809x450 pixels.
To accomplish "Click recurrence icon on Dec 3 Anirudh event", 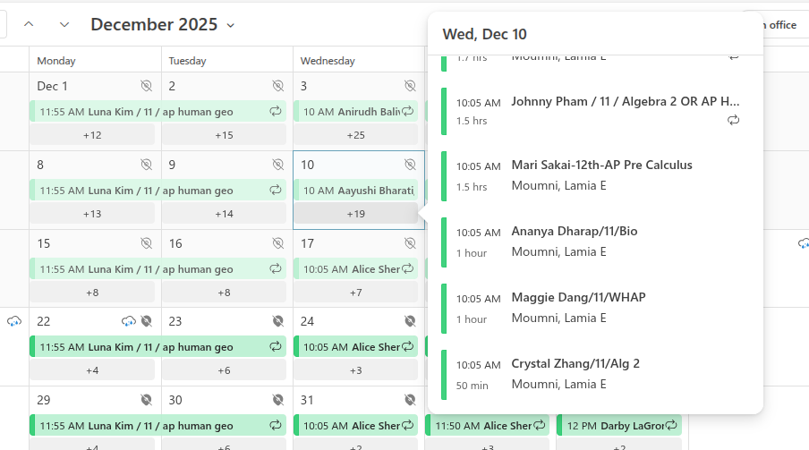I will pyautogui.click(x=408, y=112).
